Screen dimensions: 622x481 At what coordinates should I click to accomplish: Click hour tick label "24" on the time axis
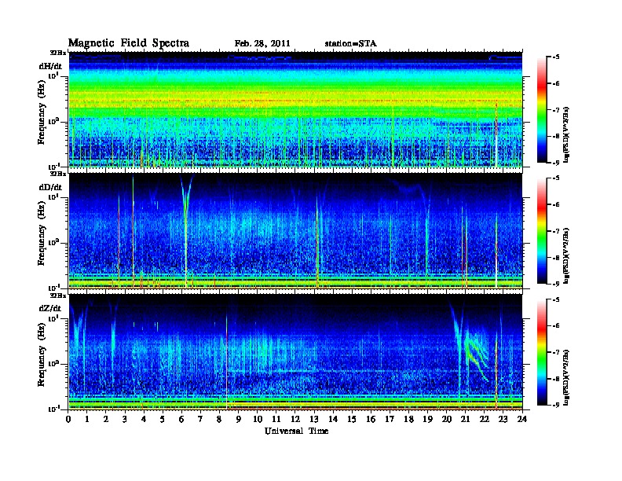(x=522, y=419)
